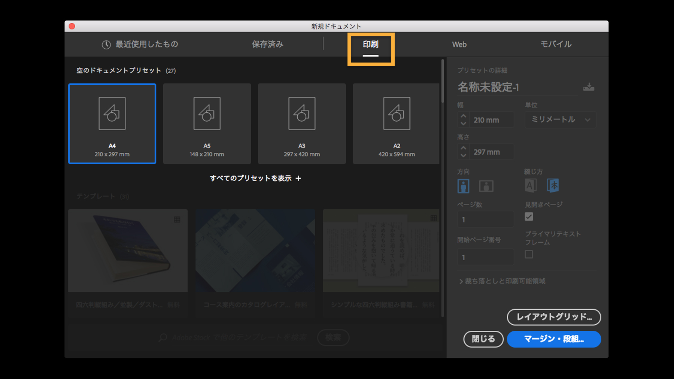The image size is (674, 379).
Task: Select the A4 210 x 297 mm preset
Action: click(x=112, y=124)
